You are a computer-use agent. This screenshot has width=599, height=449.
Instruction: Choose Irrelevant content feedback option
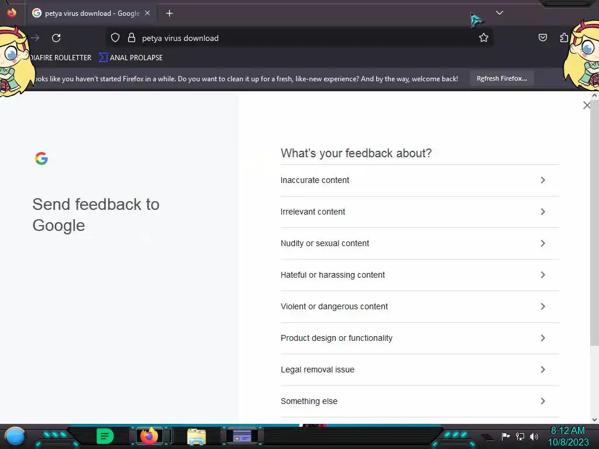(x=420, y=212)
